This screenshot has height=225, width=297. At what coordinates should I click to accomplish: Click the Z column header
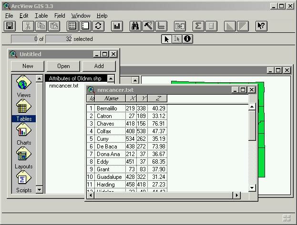click(x=157, y=98)
